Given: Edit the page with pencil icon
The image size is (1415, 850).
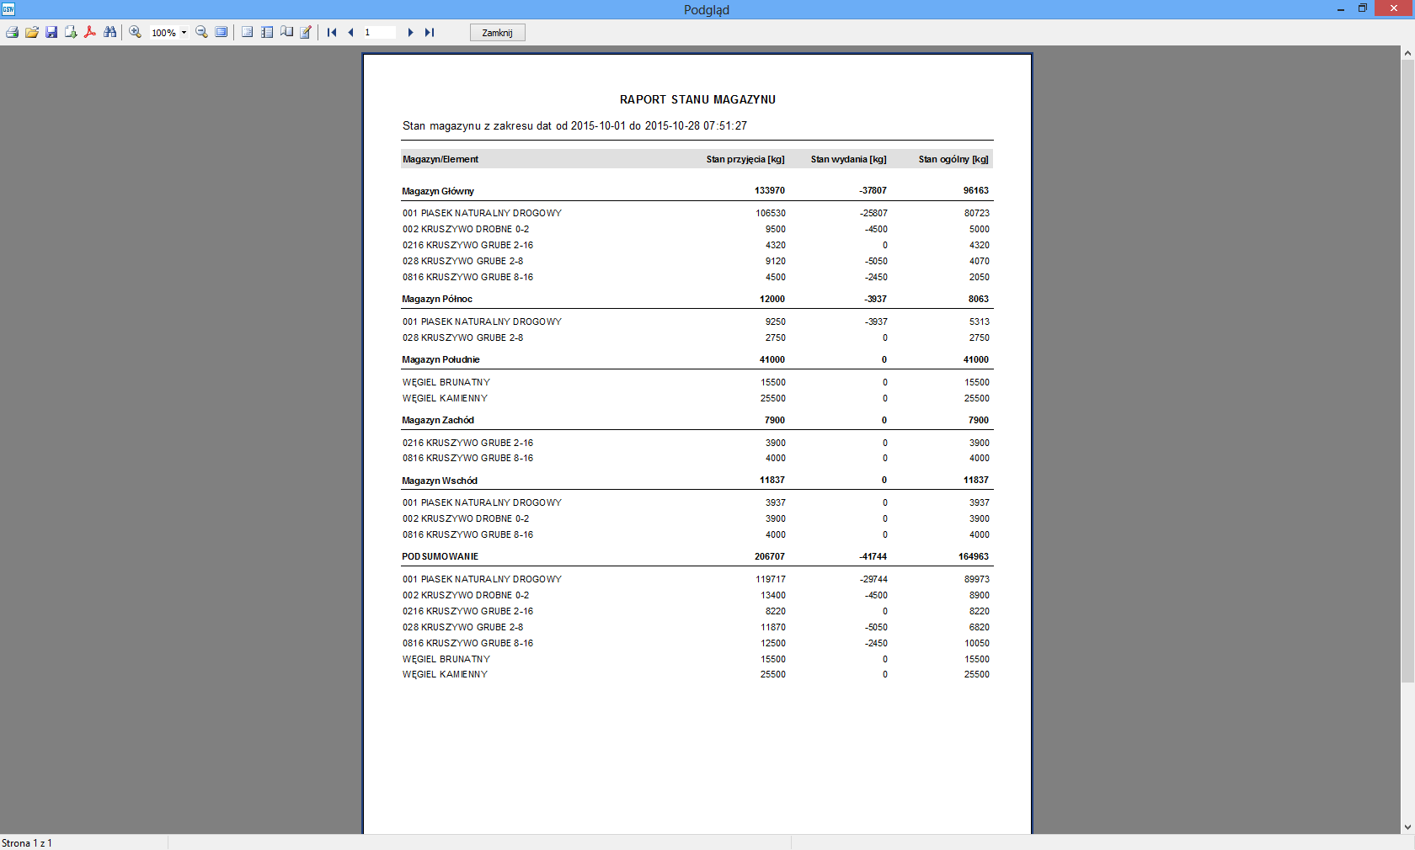Looking at the screenshot, I should point(306,32).
